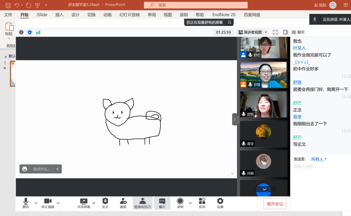Toggle the 聊天 chat panel button
This screenshot has width=351, height=216.
162,203
